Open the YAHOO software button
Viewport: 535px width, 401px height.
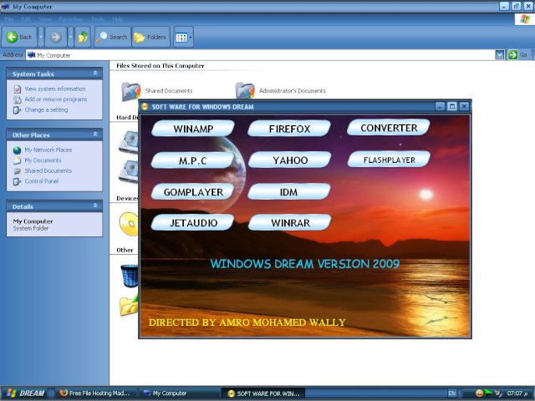tap(290, 160)
